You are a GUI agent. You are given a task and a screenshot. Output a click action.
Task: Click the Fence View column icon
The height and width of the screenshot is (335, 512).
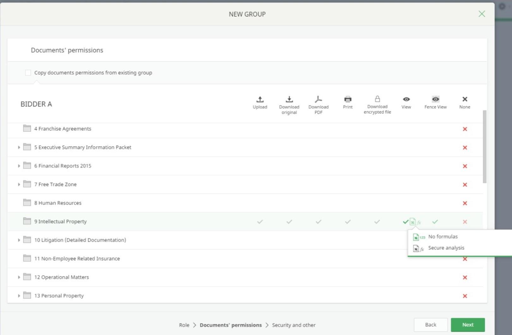(436, 99)
